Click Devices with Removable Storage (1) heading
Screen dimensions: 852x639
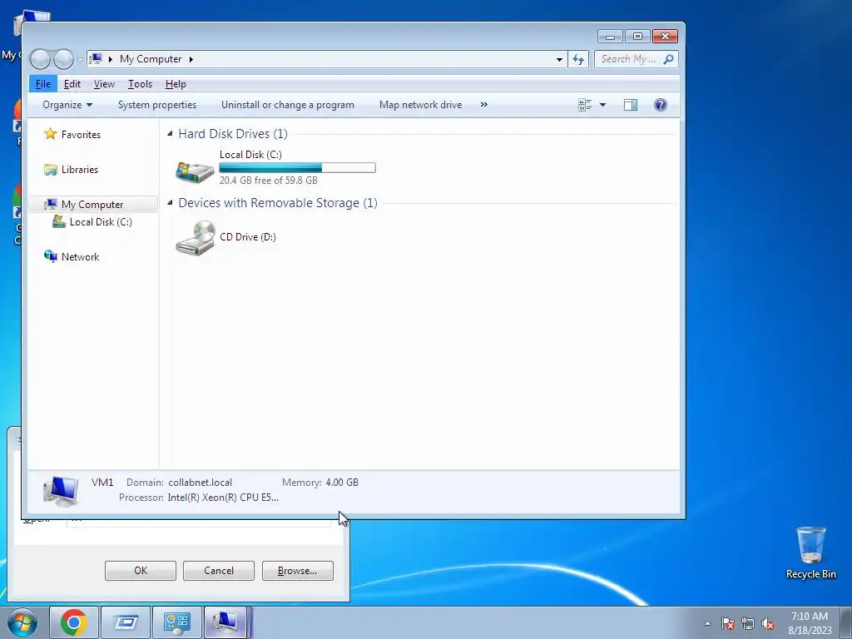[x=278, y=203]
